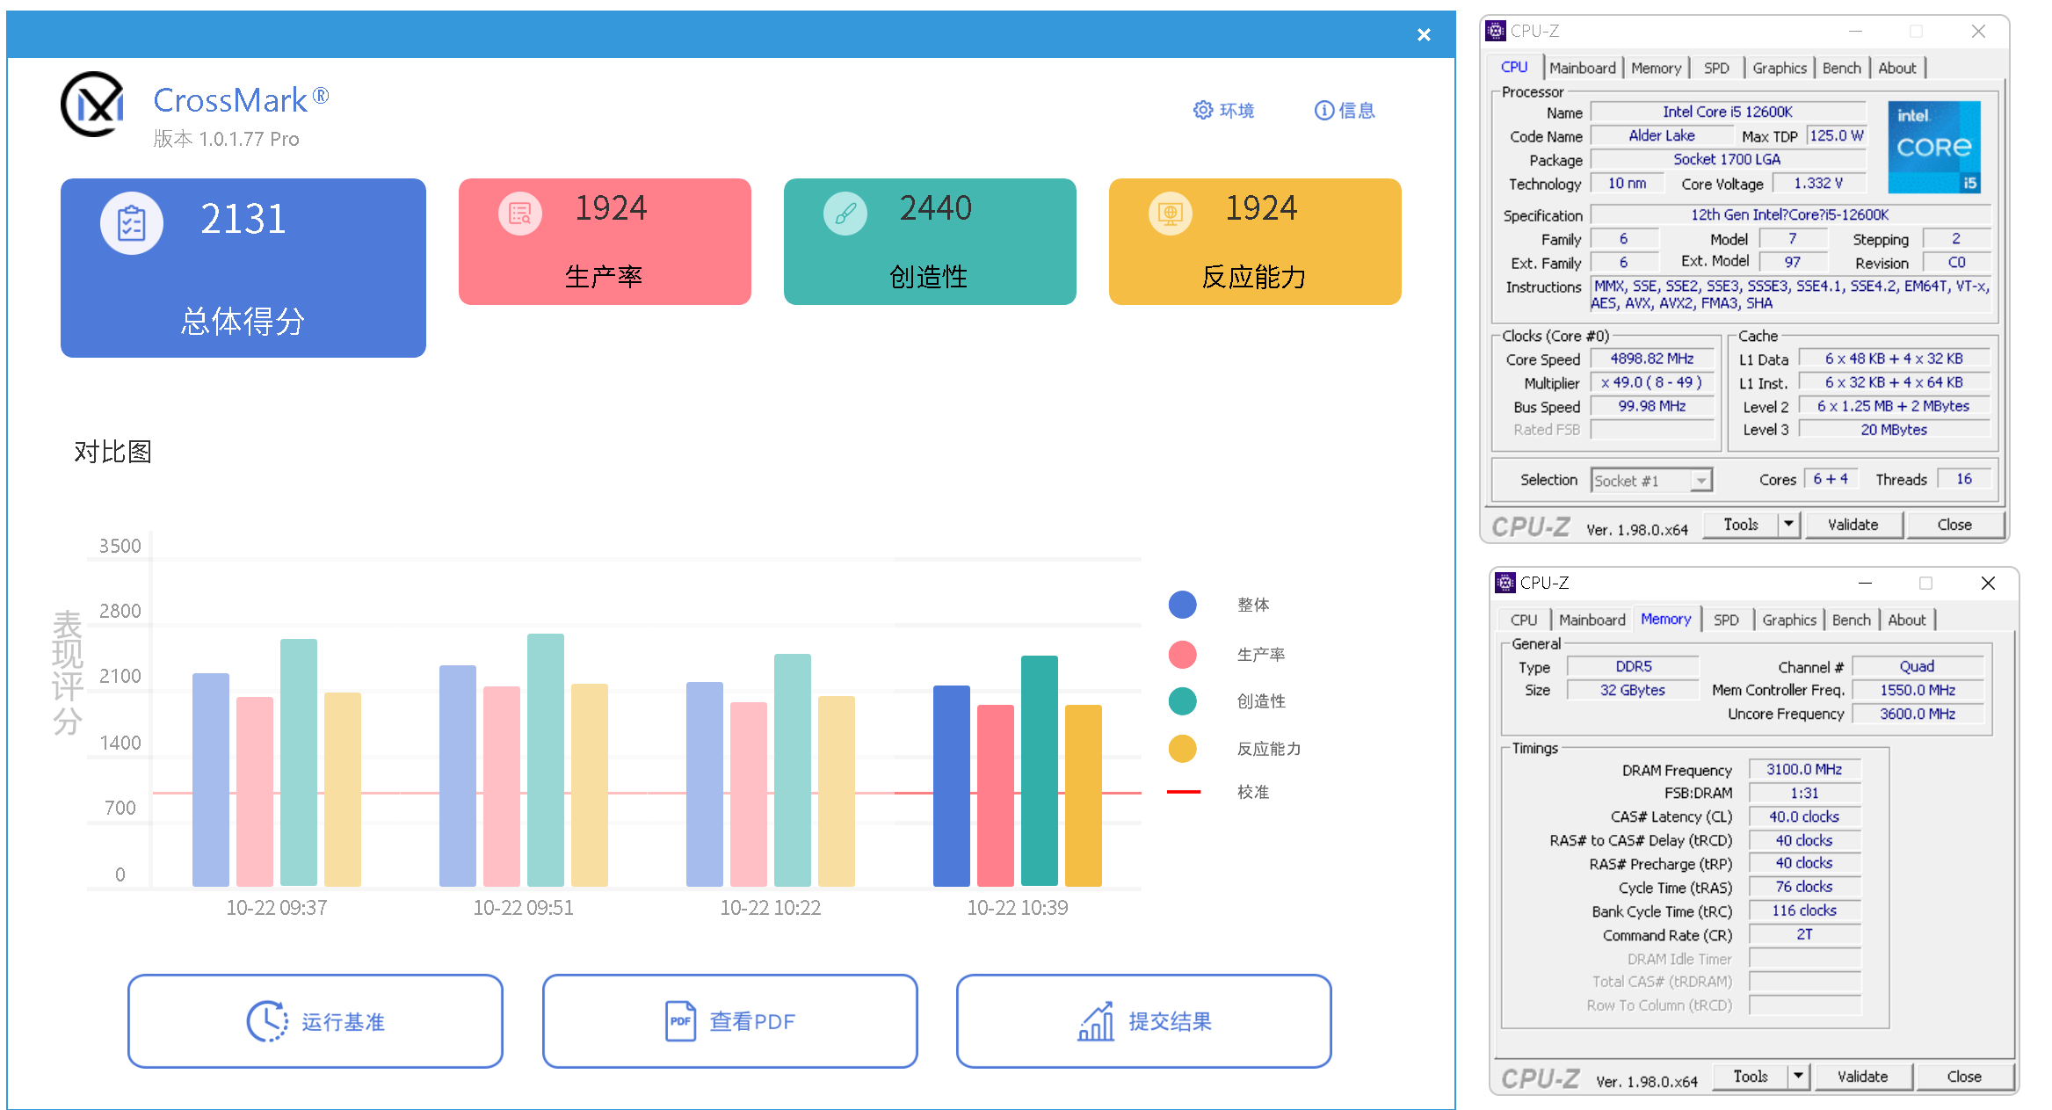
Task: View the PDF report with 查看PDF
Action: click(x=729, y=1021)
